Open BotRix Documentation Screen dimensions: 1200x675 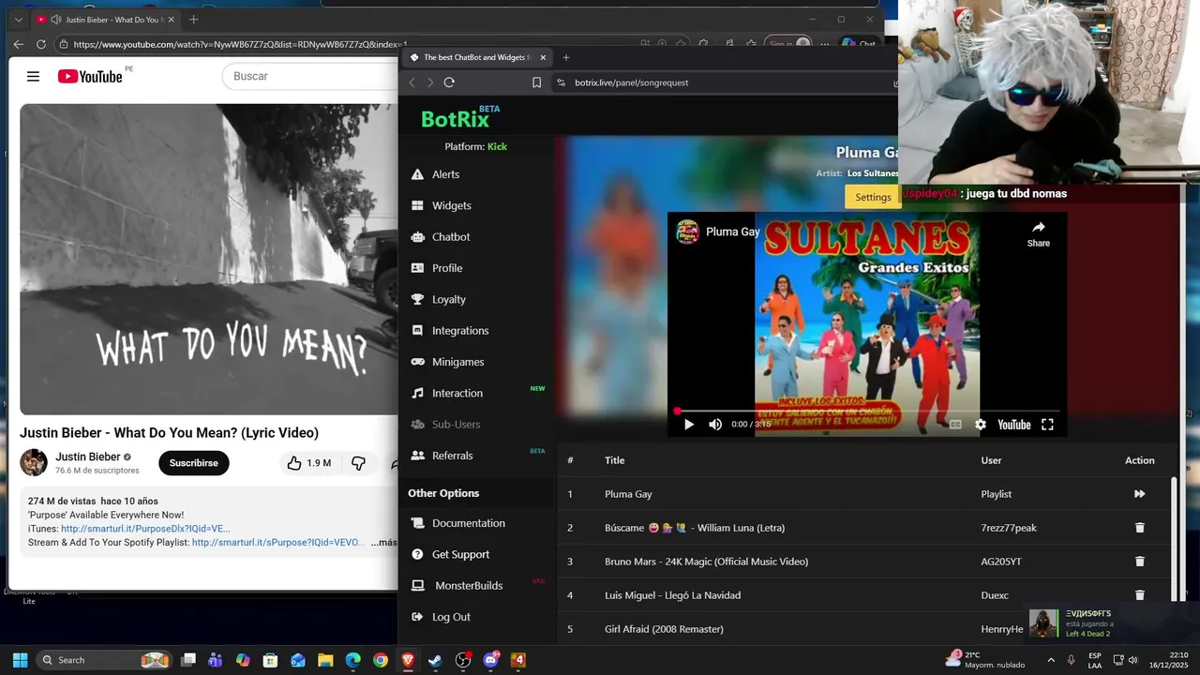pyautogui.click(x=468, y=523)
